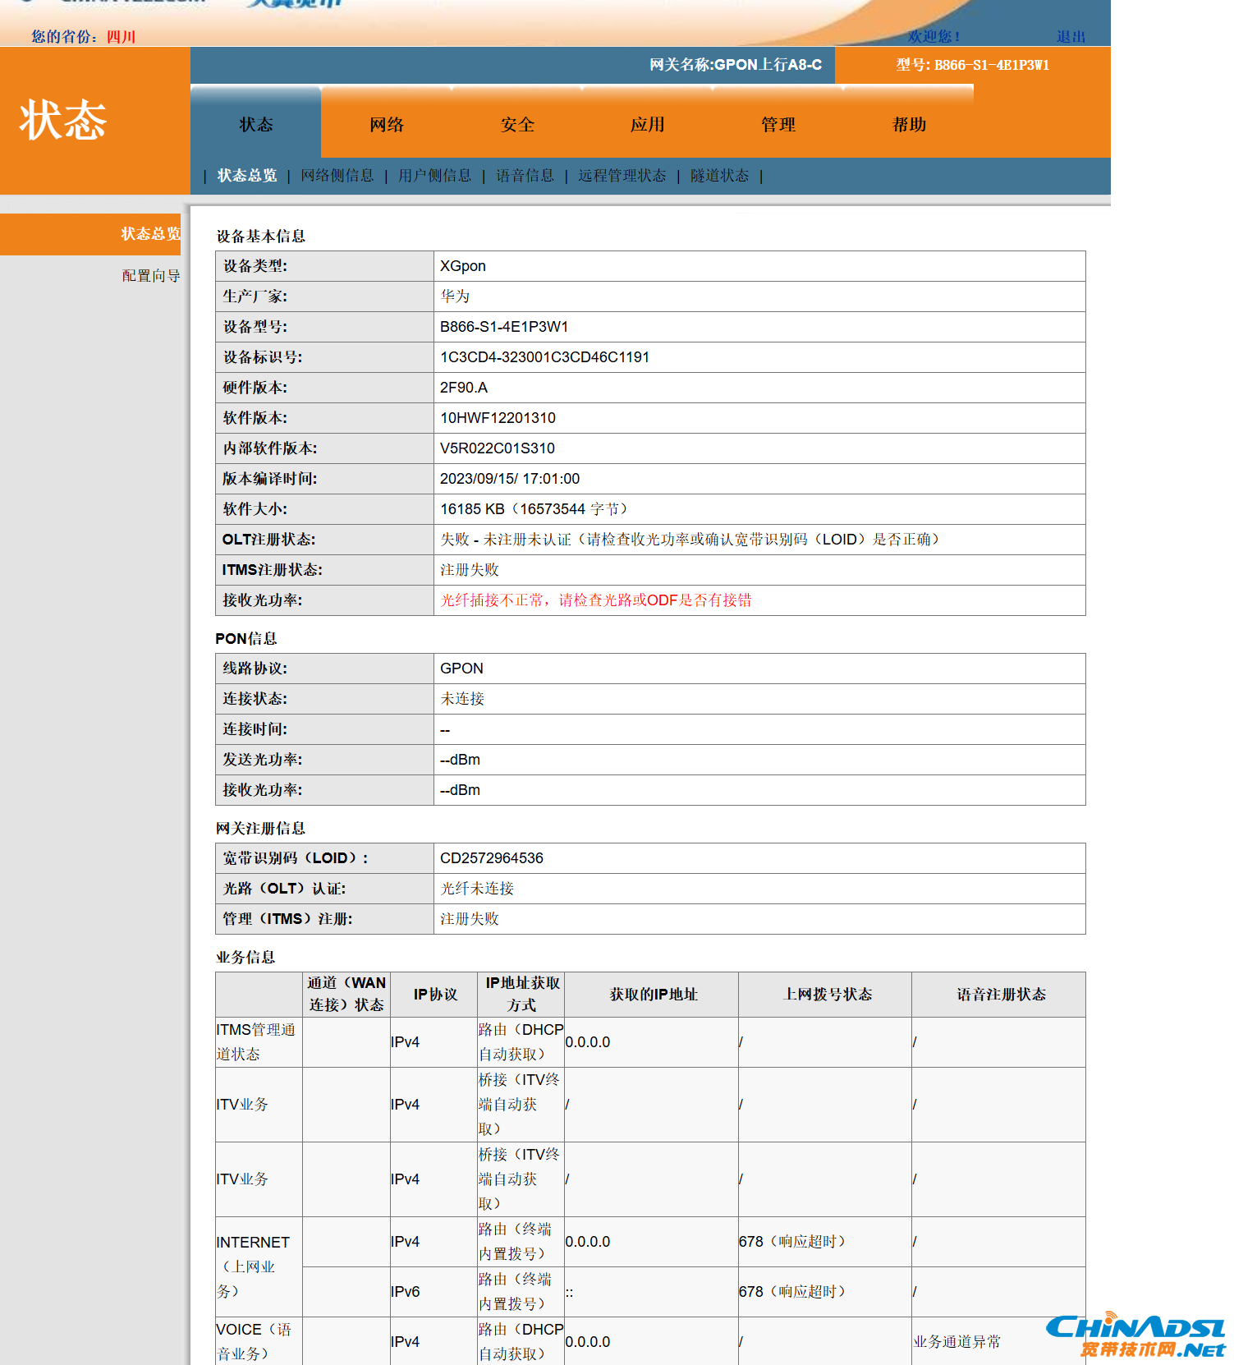Open 远程管理状态 submenu

click(622, 176)
